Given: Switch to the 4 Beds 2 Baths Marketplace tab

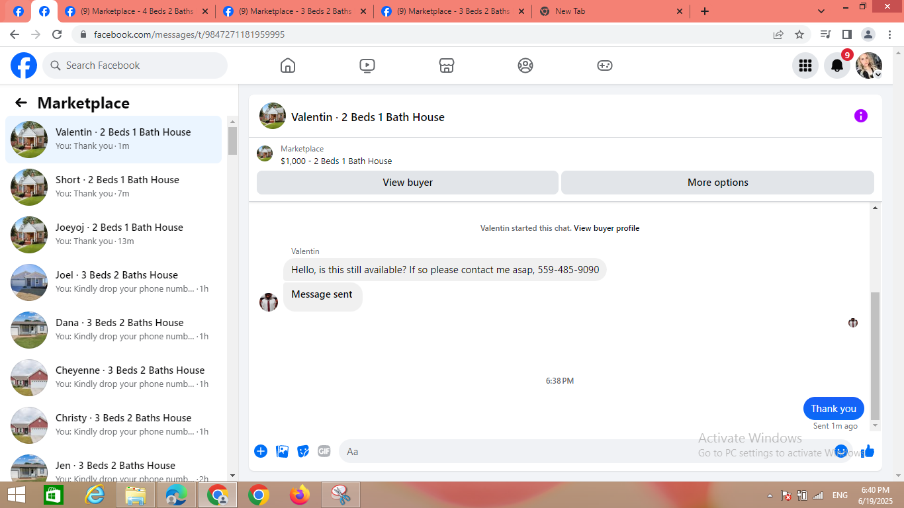Looking at the screenshot, I should click(138, 11).
